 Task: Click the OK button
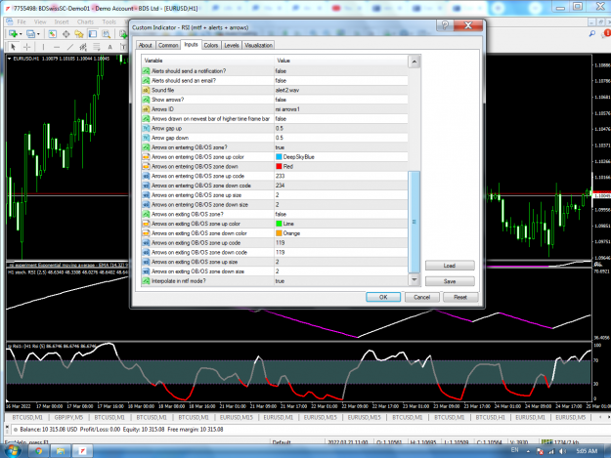click(x=383, y=297)
